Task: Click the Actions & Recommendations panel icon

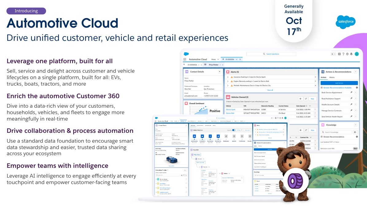Action: [x=323, y=72]
